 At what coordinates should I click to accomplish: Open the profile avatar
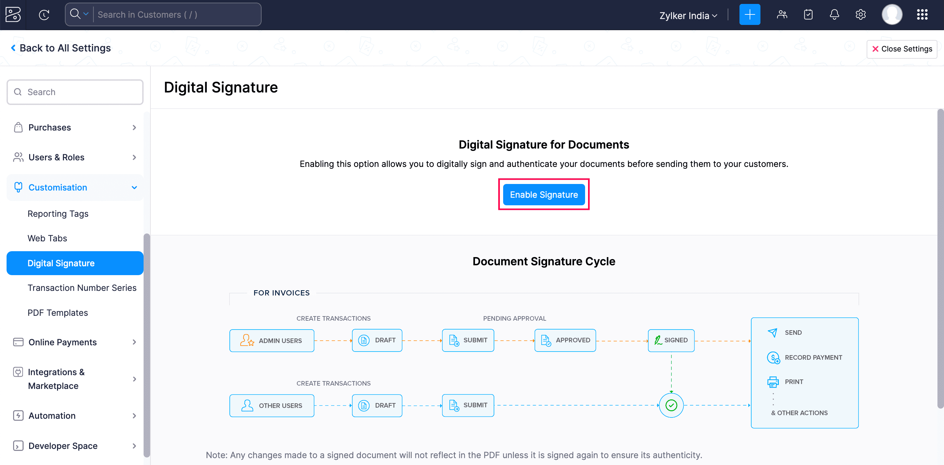(x=892, y=15)
